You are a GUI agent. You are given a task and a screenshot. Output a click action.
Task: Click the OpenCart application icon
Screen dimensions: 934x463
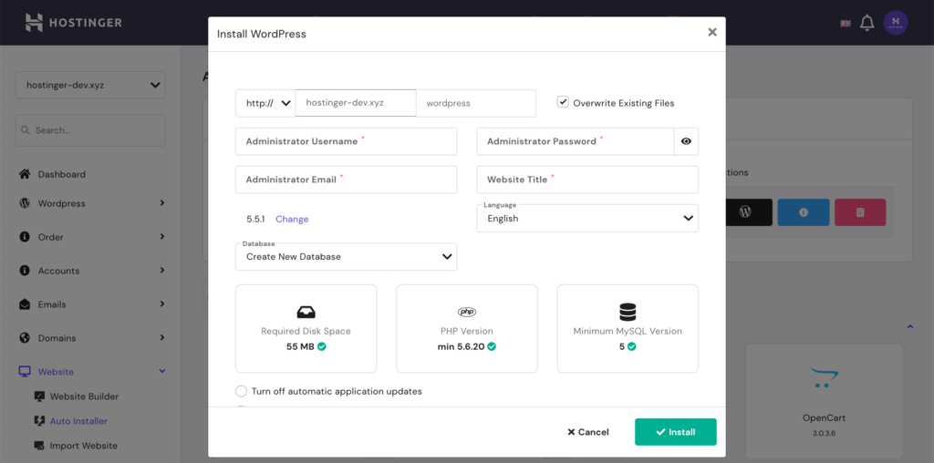824,378
